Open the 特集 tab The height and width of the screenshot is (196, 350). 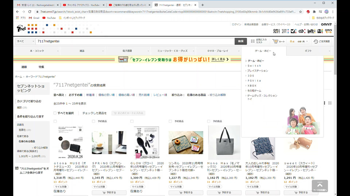(x=41, y=67)
